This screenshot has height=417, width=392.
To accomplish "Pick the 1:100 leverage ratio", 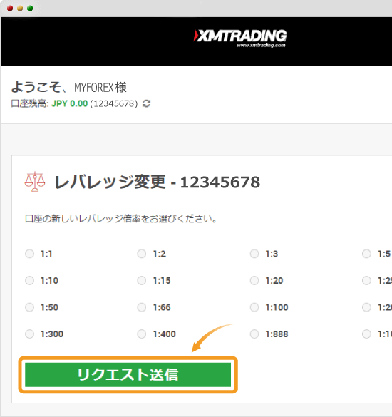I will [x=254, y=307].
